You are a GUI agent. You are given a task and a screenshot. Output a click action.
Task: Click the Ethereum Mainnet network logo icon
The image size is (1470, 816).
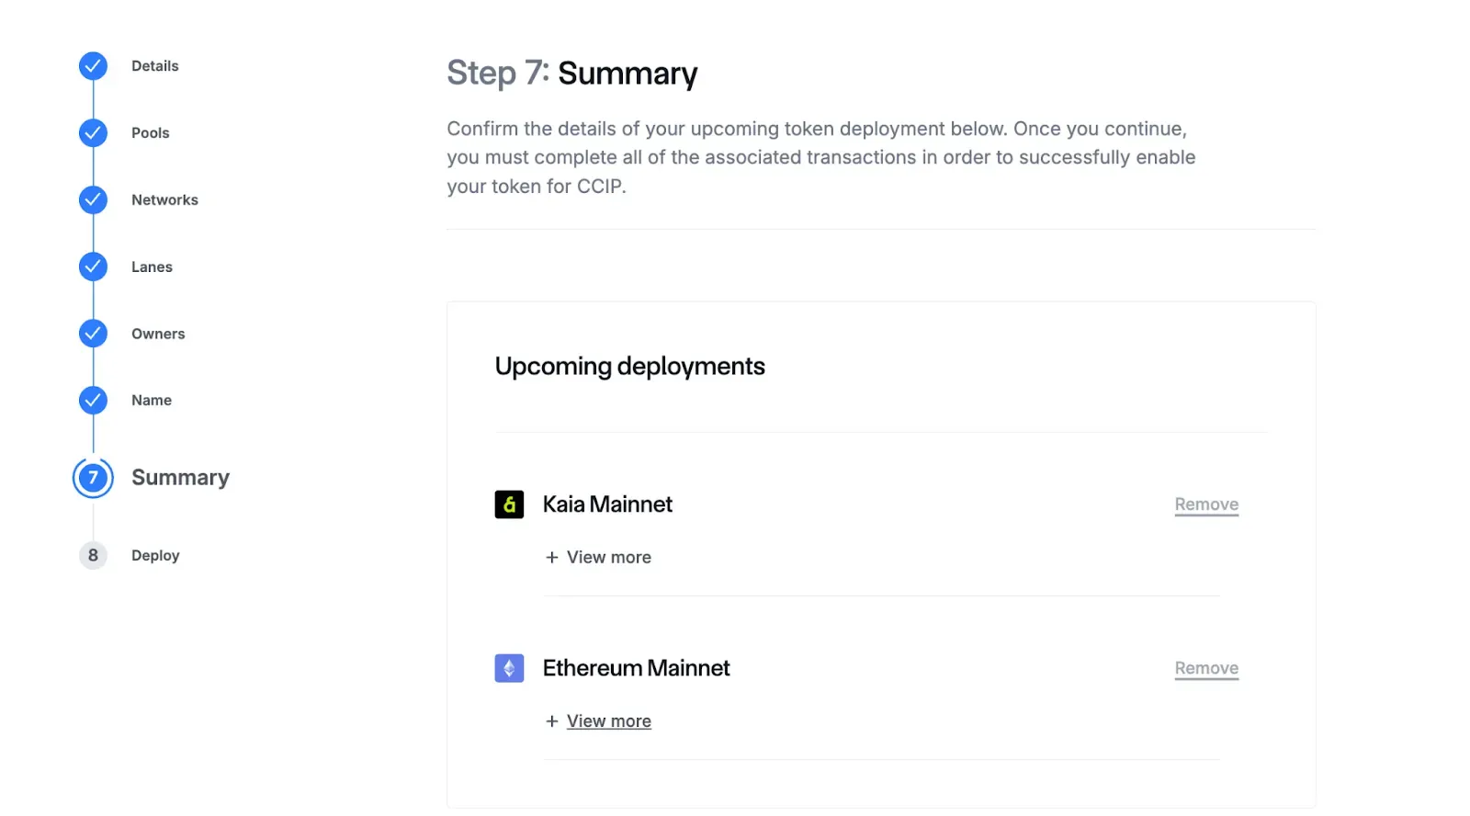click(x=509, y=668)
